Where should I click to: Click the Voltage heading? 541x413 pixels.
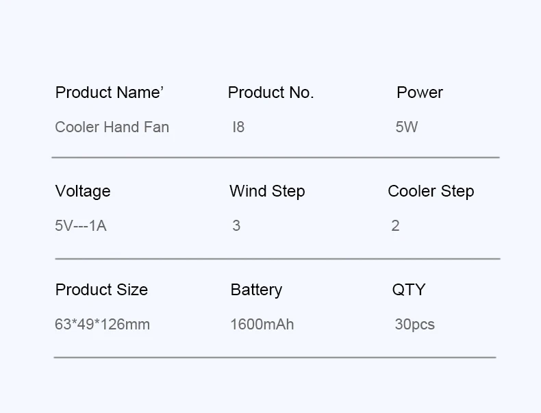82,191
